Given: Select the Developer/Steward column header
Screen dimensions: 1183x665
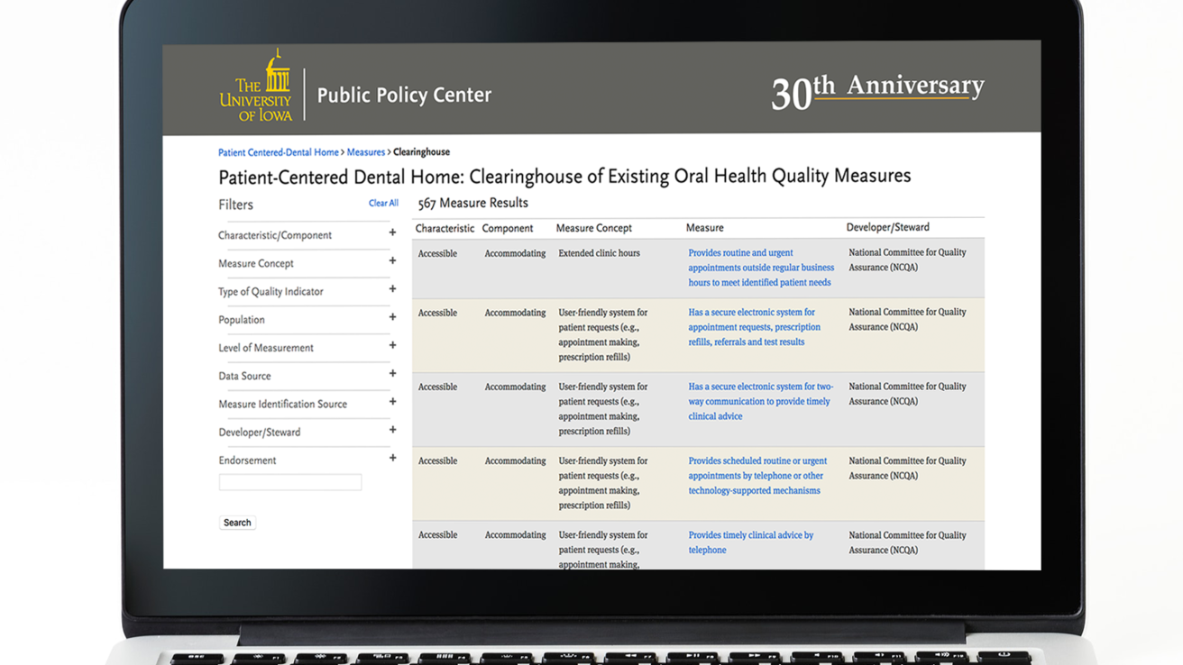Looking at the screenshot, I should [x=886, y=226].
